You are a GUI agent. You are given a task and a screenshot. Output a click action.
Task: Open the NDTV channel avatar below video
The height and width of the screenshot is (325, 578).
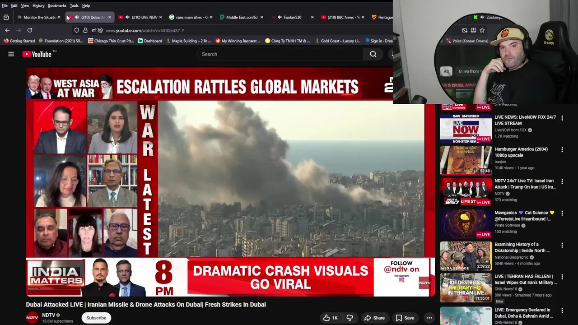pos(32,318)
